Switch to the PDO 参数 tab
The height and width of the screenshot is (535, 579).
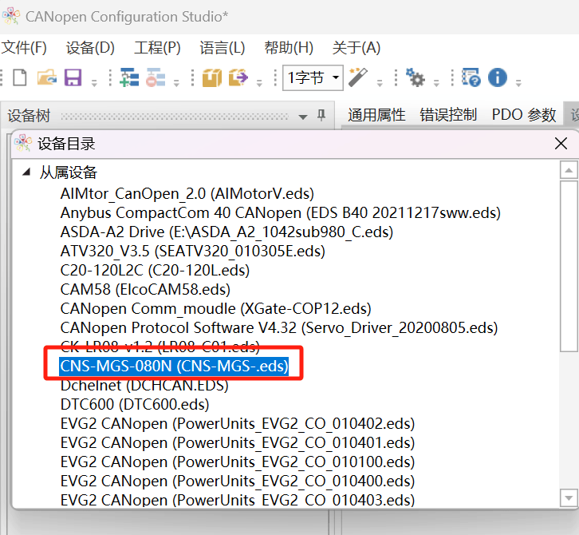(x=524, y=115)
